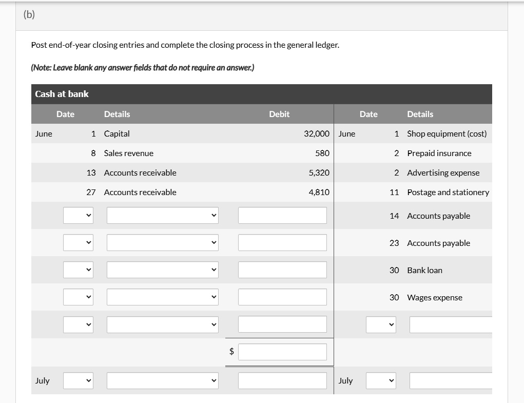Click the 5,320 debit amount

(319, 173)
